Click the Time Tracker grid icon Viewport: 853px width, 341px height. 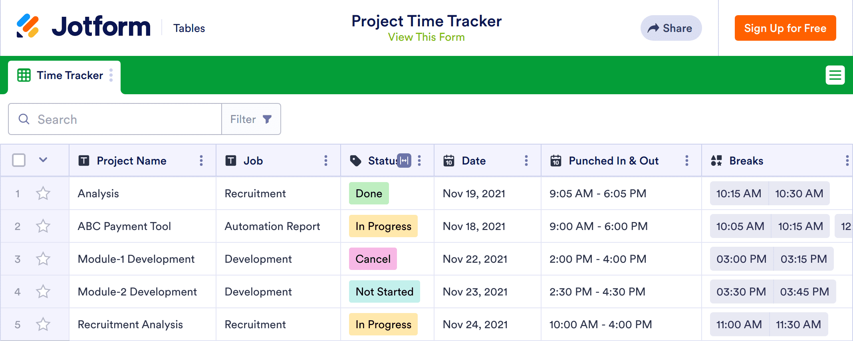tap(24, 75)
